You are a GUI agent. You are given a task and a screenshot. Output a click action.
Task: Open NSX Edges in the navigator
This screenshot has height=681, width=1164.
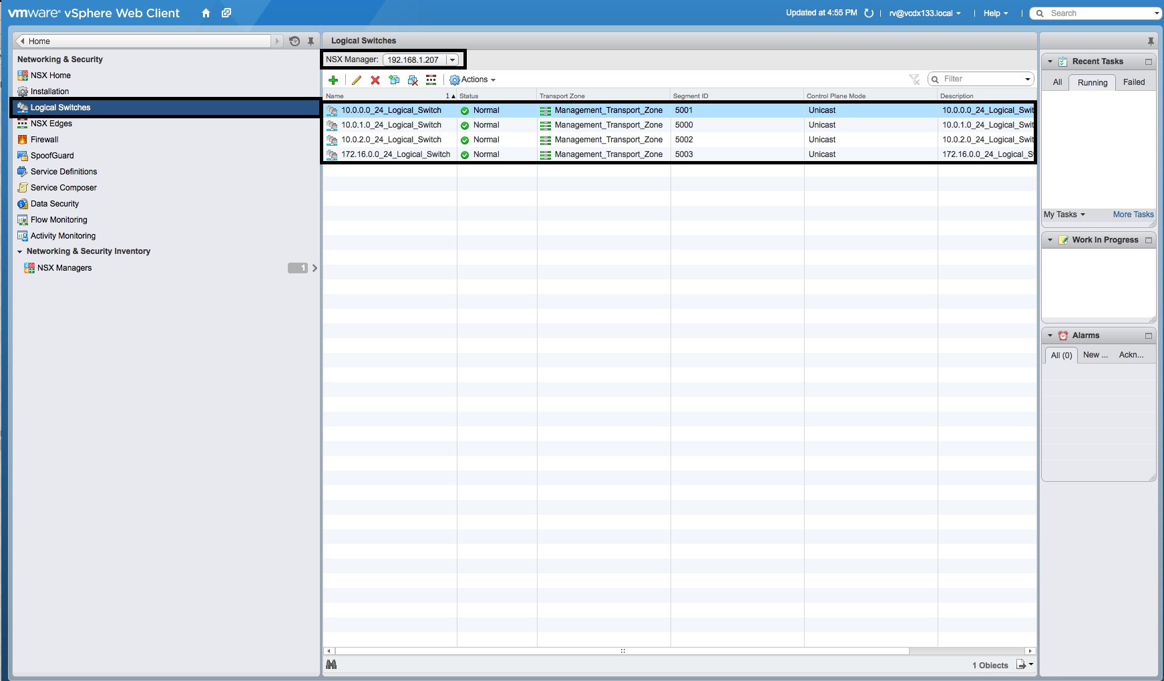coord(51,124)
